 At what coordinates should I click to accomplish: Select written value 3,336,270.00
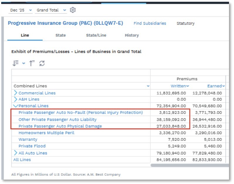pos(172,133)
